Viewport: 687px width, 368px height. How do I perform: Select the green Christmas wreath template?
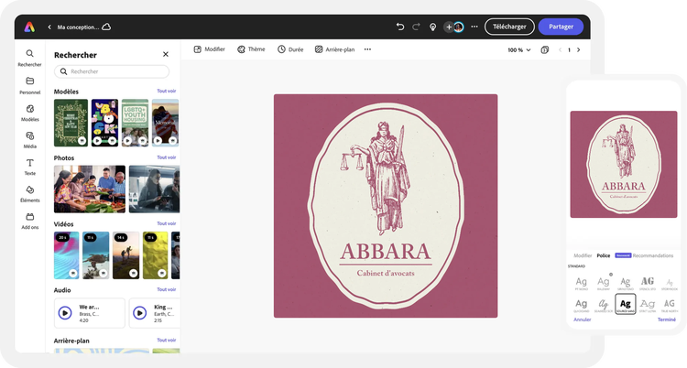point(71,123)
